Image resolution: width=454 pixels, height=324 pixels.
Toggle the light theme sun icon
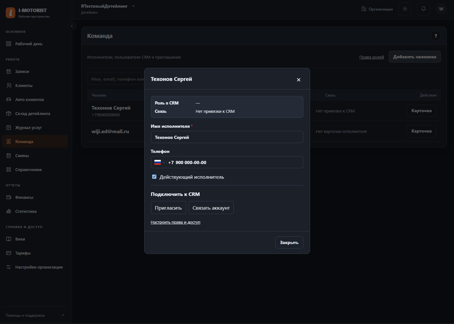coord(405,9)
